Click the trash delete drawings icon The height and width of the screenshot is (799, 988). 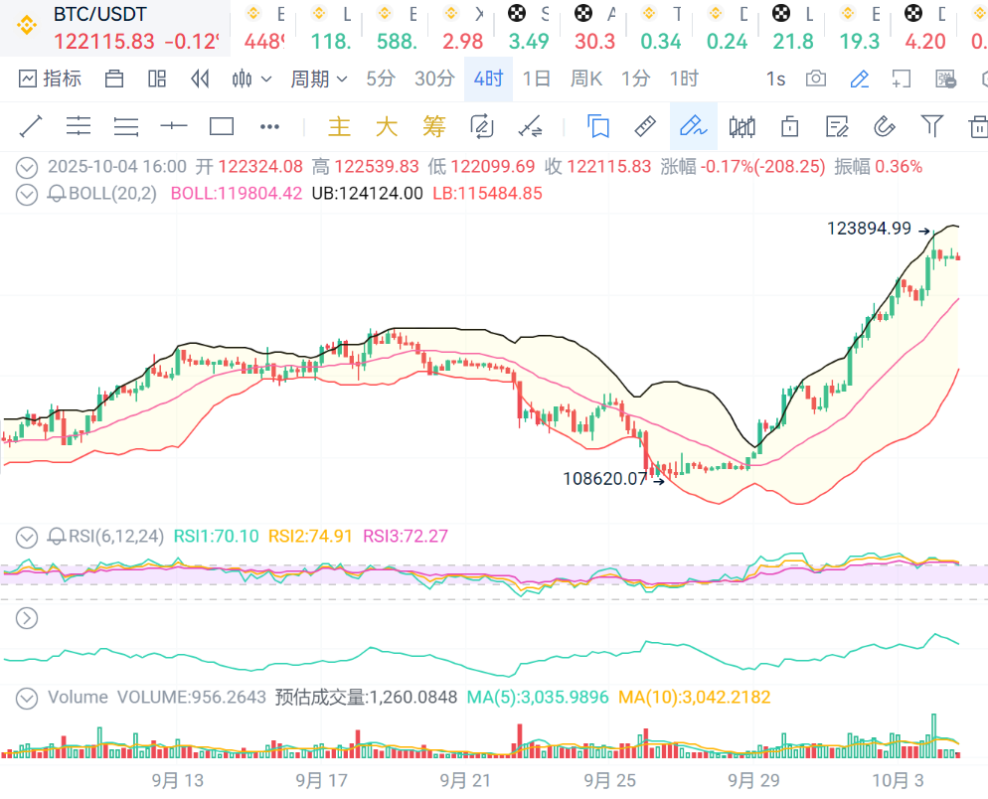[x=978, y=126]
